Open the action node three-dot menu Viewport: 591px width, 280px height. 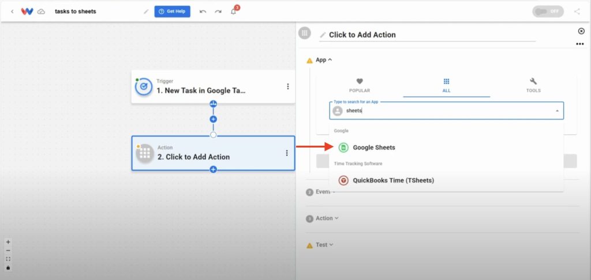pos(287,153)
